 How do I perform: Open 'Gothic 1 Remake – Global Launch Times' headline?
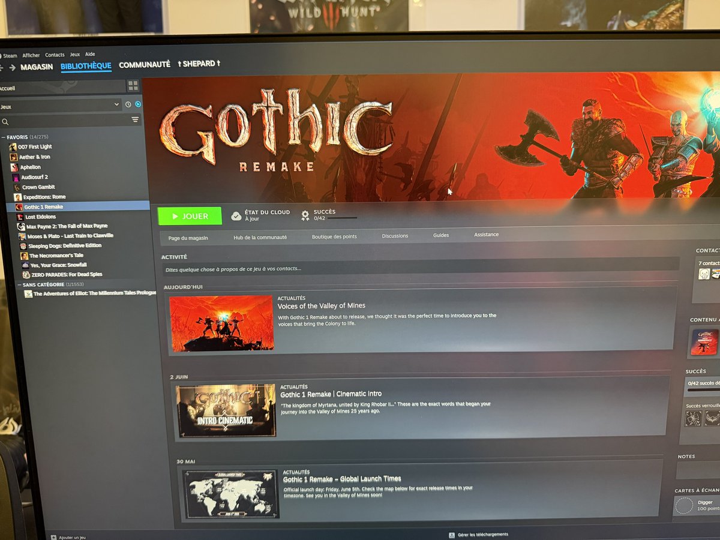[342, 479]
